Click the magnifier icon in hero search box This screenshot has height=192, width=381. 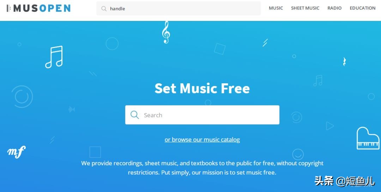(135, 115)
